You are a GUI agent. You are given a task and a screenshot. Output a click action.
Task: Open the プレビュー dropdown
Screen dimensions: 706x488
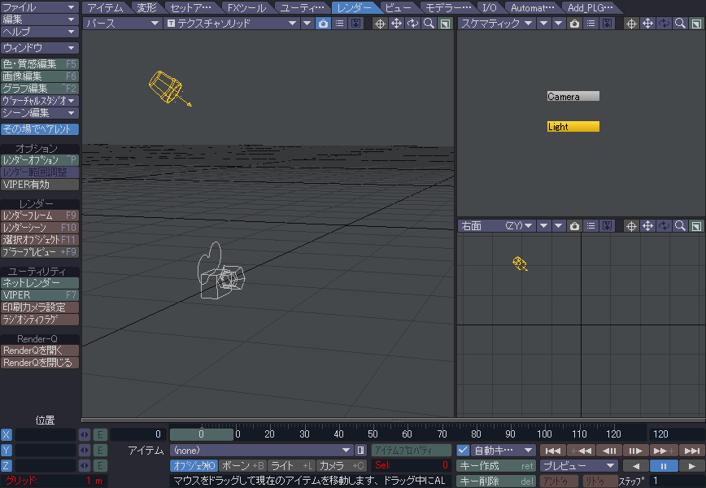pyautogui.click(x=578, y=465)
